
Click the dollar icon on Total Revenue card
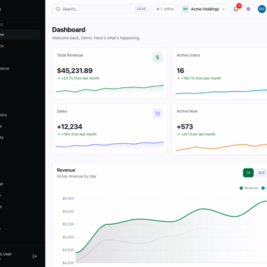coord(158,57)
